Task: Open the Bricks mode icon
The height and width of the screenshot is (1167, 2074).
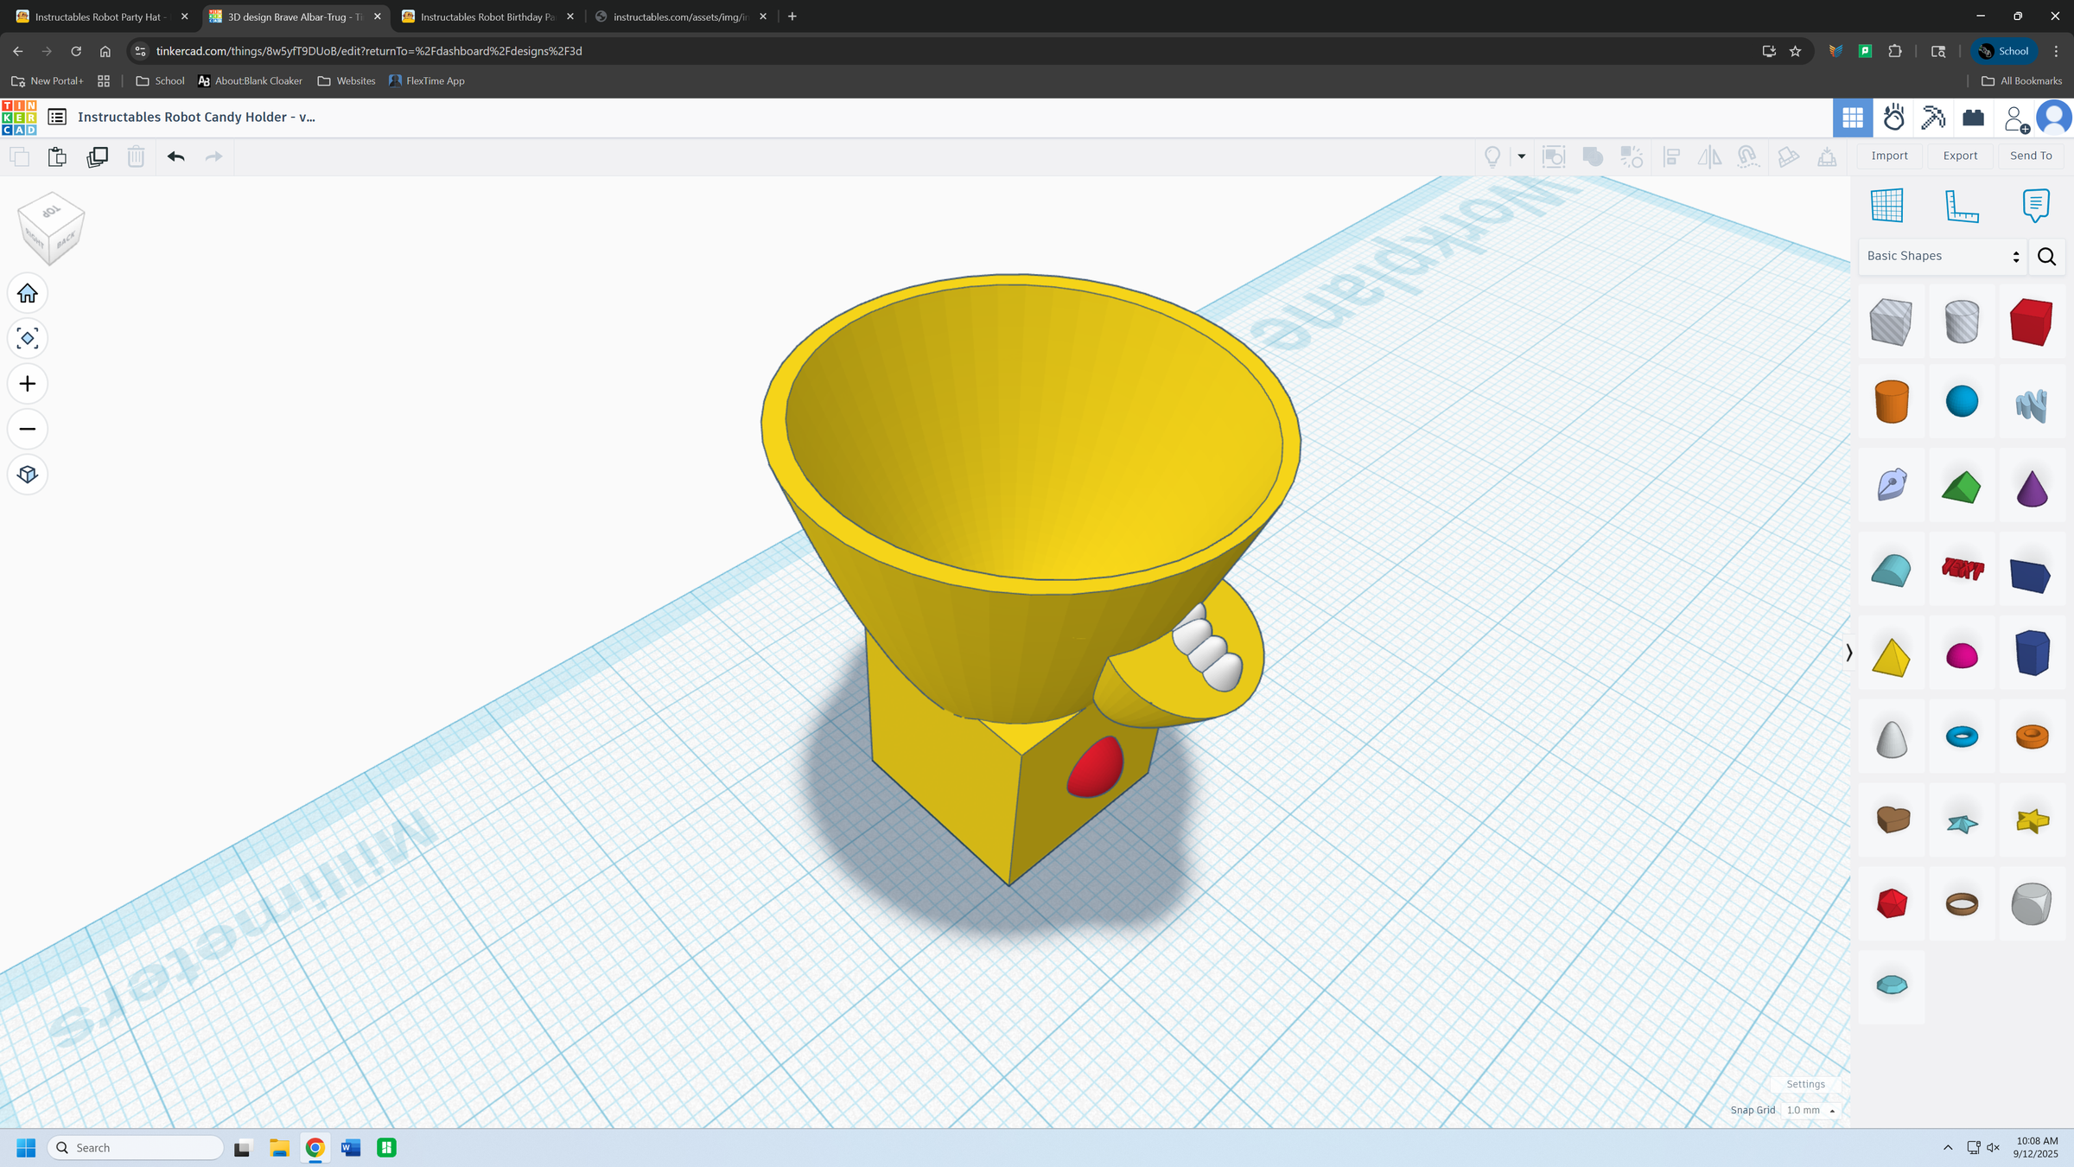Action: click(x=1974, y=118)
